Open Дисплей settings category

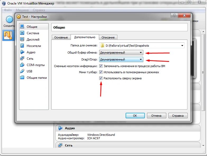(x=34, y=39)
